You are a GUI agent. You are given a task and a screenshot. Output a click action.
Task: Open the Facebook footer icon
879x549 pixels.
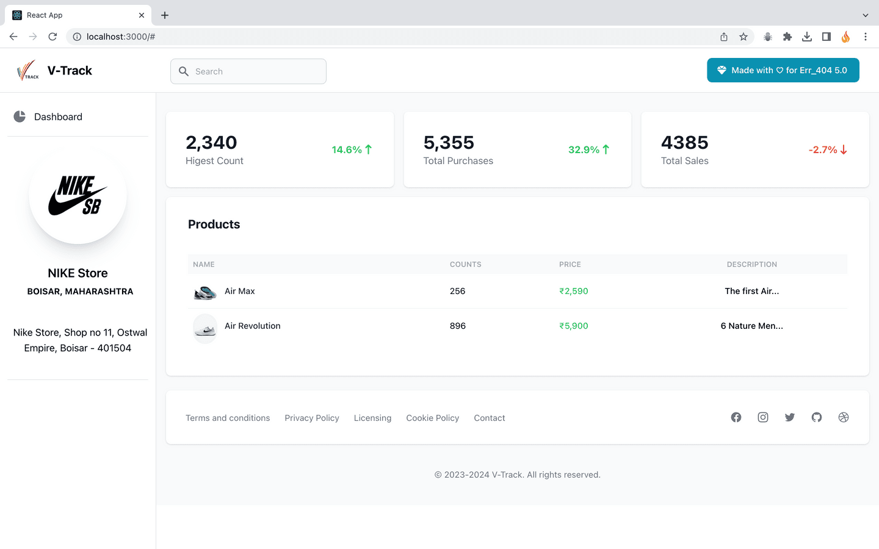[736, 417]
